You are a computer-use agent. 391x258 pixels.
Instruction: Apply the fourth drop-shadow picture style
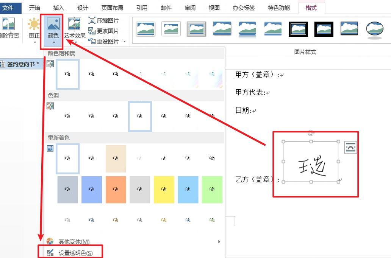[222, 28]
